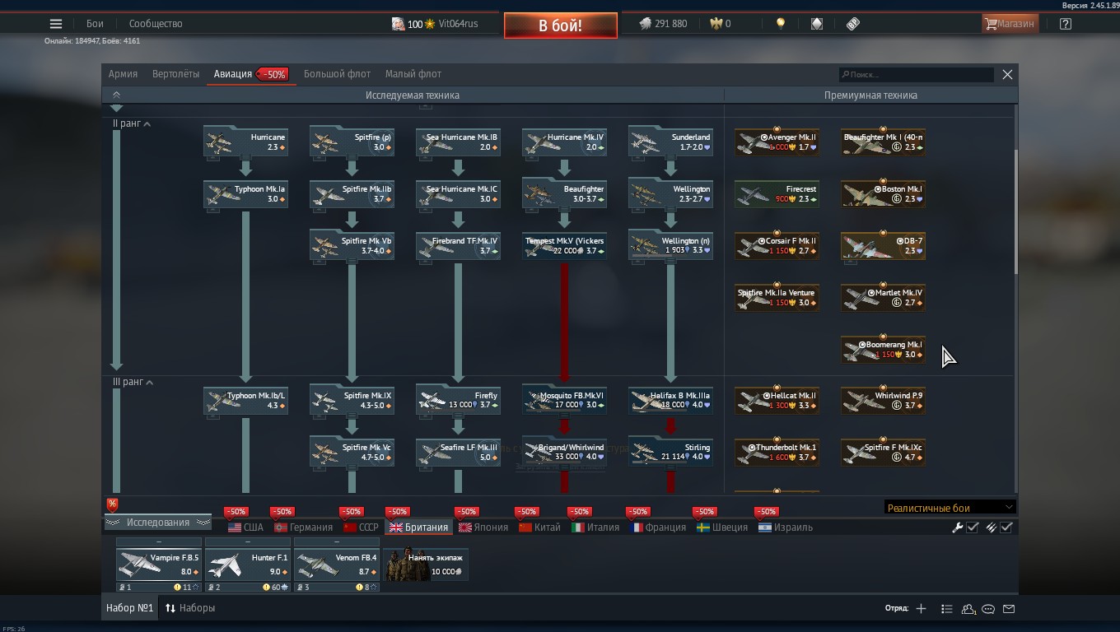Switch to the Малый флот tab
Viewport: 1120px width, 632px height.
(413, 74)
